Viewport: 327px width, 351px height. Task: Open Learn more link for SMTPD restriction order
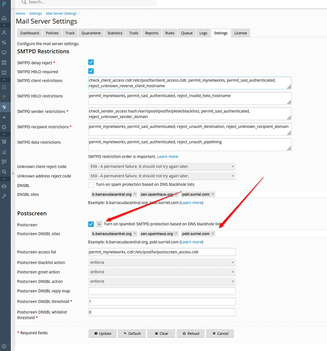point(168,157)
